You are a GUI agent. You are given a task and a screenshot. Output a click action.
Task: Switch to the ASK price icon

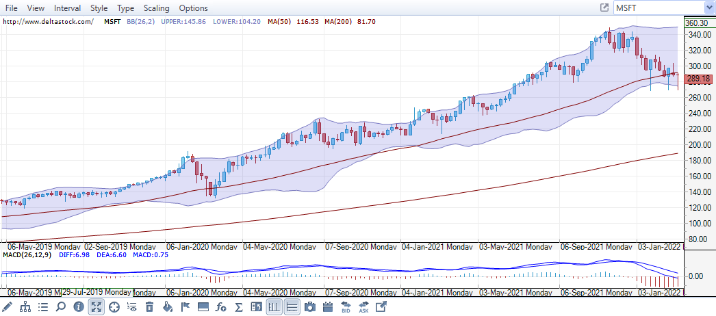pos(363,307)
